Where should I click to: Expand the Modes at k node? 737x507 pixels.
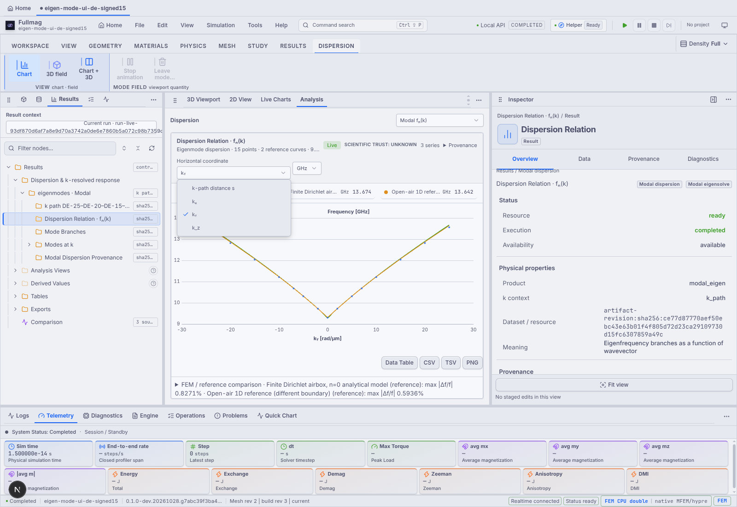pyautogui.click(x=29, y=245)
